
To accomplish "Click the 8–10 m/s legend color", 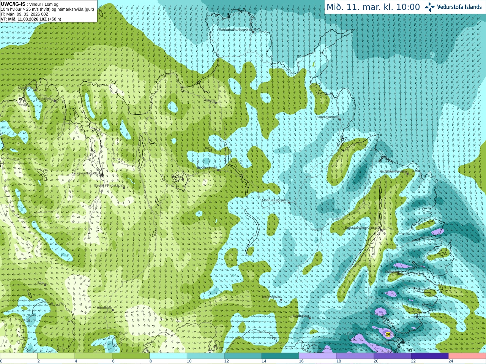I will click(168, 356).
